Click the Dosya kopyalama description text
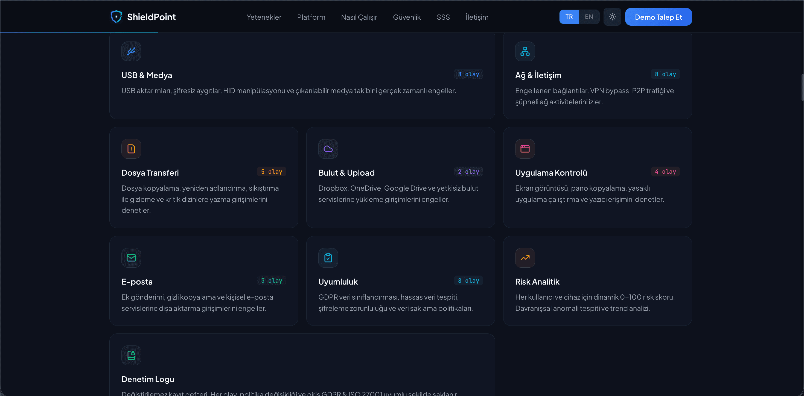 click(x=200, y=199)
